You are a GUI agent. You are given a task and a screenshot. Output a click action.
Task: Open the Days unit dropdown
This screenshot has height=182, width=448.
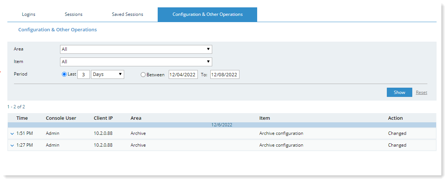107,74
